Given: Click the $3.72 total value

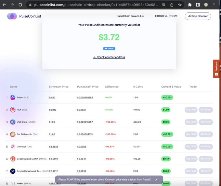Looking at the screenshot, I should pyautogui.click(x=109, y=37).
